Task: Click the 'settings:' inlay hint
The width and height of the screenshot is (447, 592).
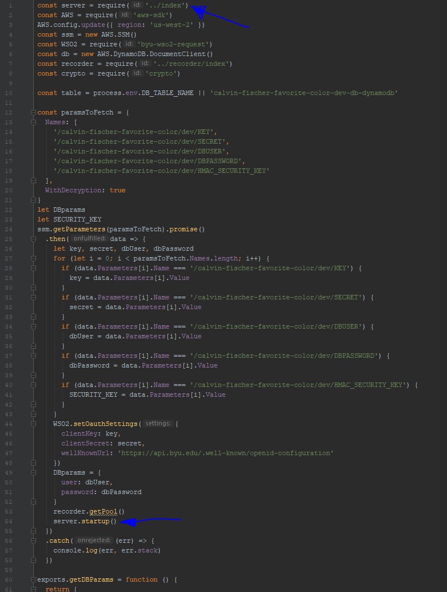Action: pos(158,424)
